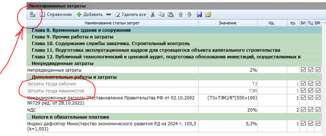
Task: Toggle БМ checkbox for Командировочные расходы row
Action: (318, 98)
